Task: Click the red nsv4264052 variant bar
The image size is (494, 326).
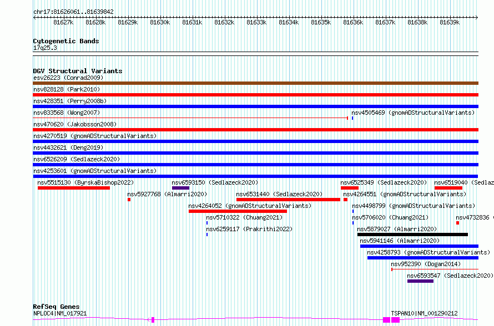Action: pos(238,211)
